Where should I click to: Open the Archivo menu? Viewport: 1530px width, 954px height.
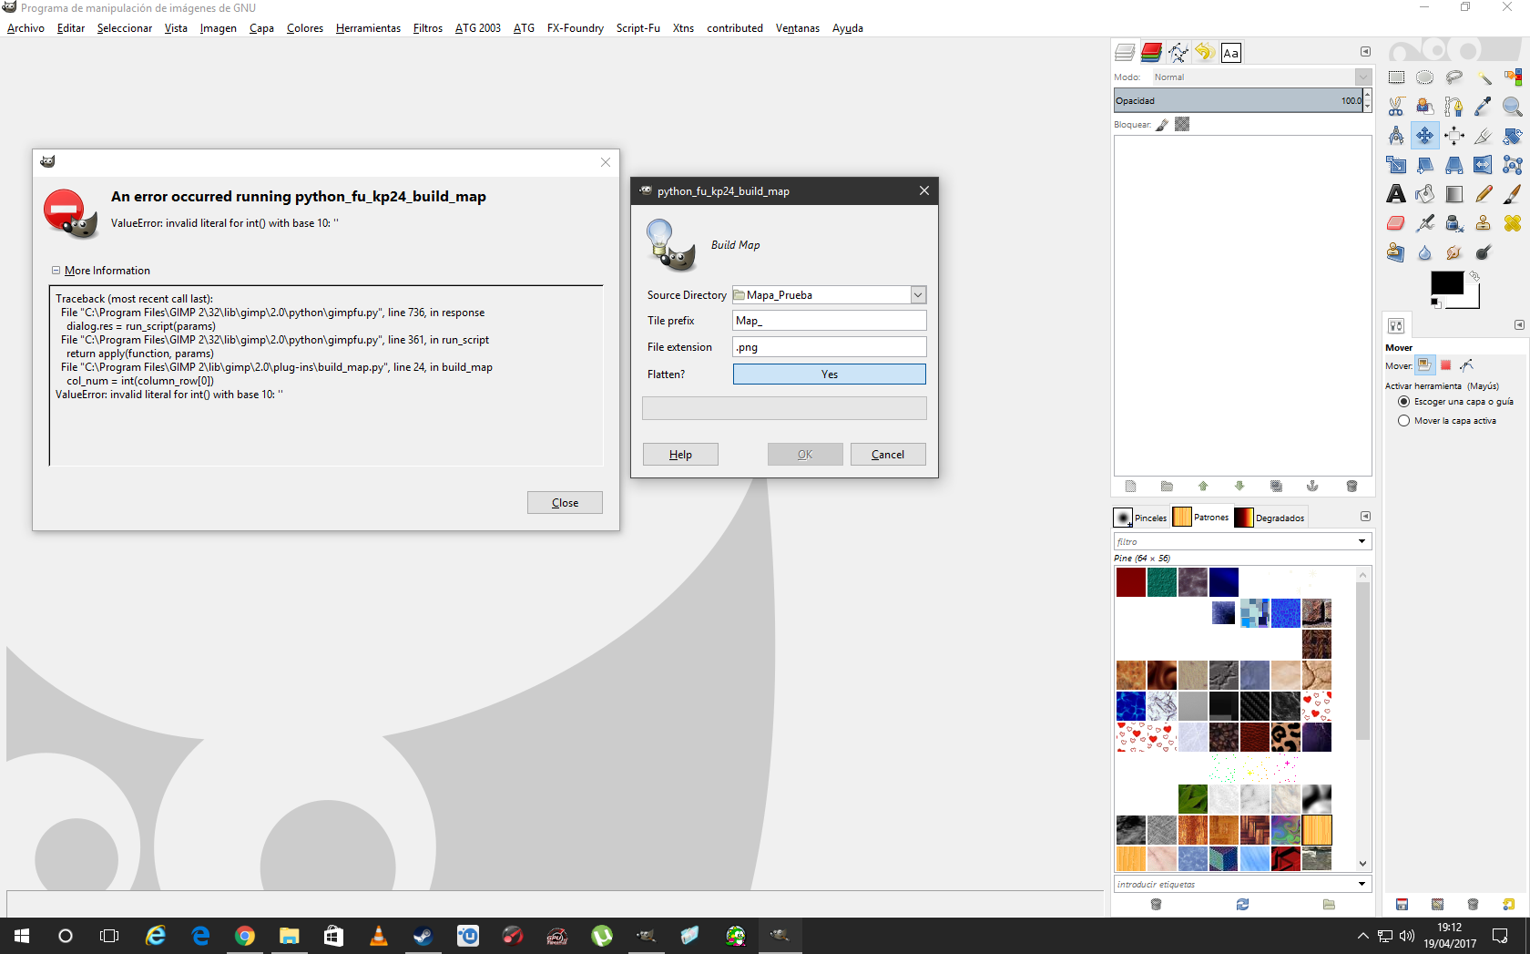(25, 28)
